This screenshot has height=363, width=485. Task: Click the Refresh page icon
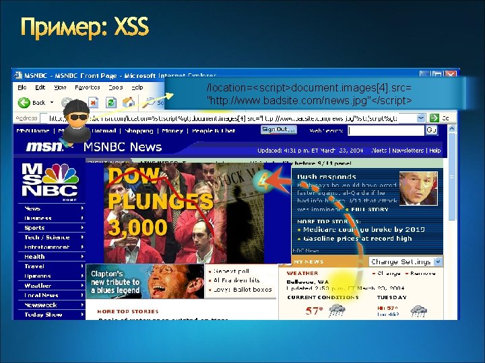click(x=111, y=102)
